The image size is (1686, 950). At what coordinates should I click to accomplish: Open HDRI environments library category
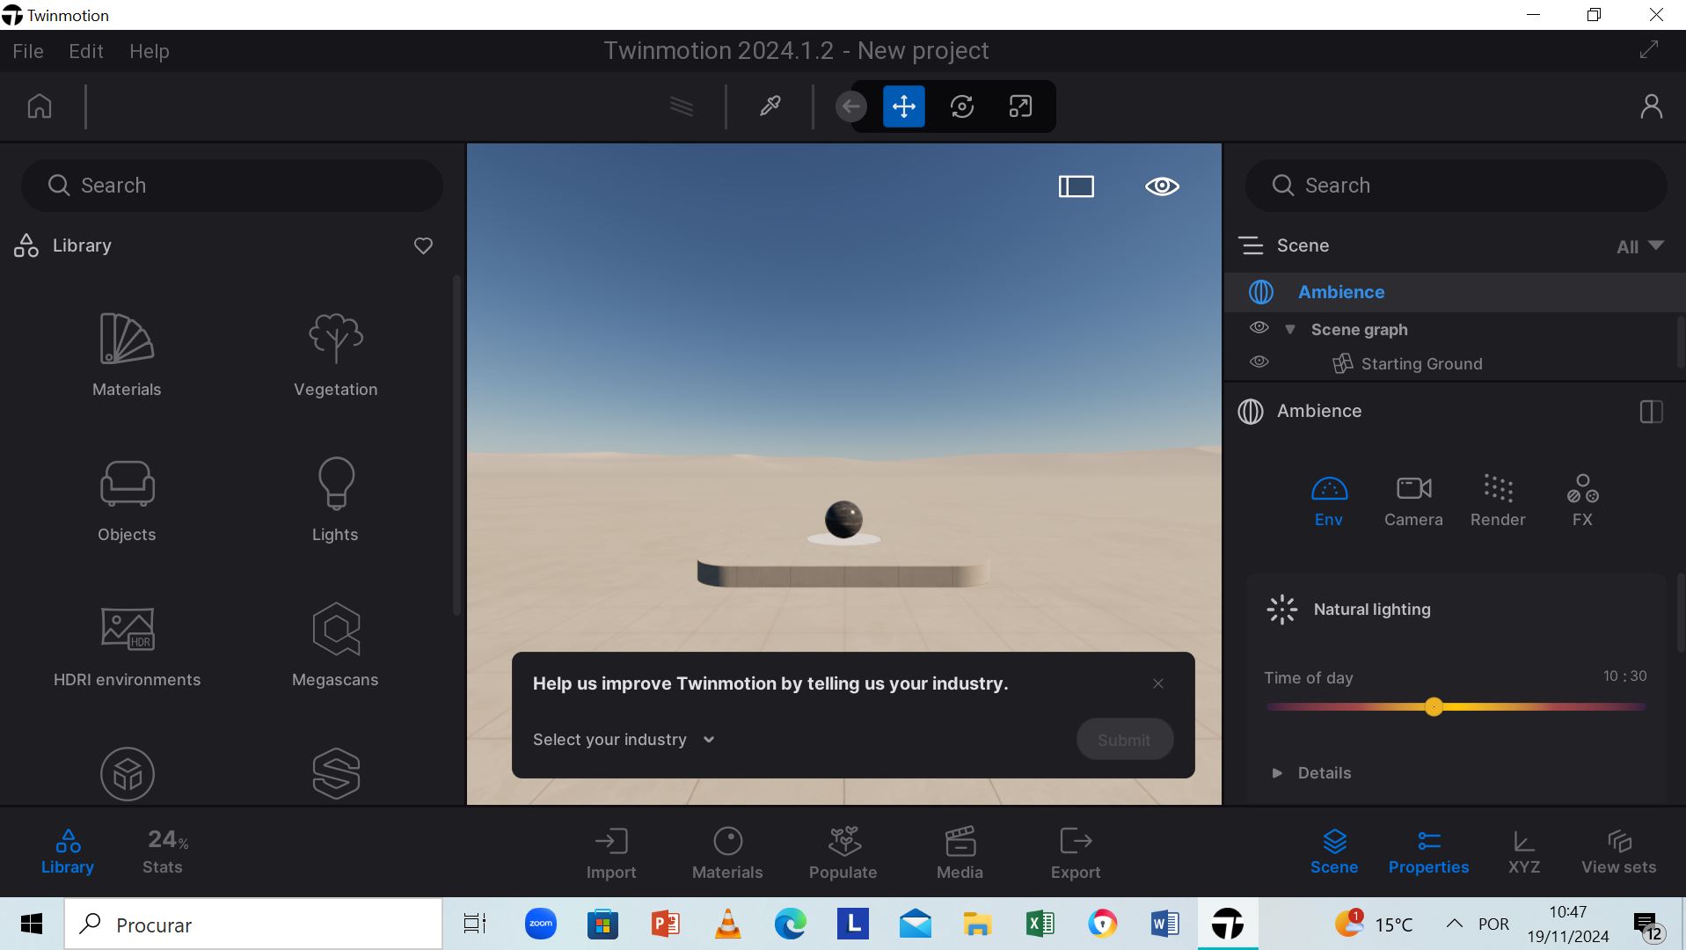(127, 647)
